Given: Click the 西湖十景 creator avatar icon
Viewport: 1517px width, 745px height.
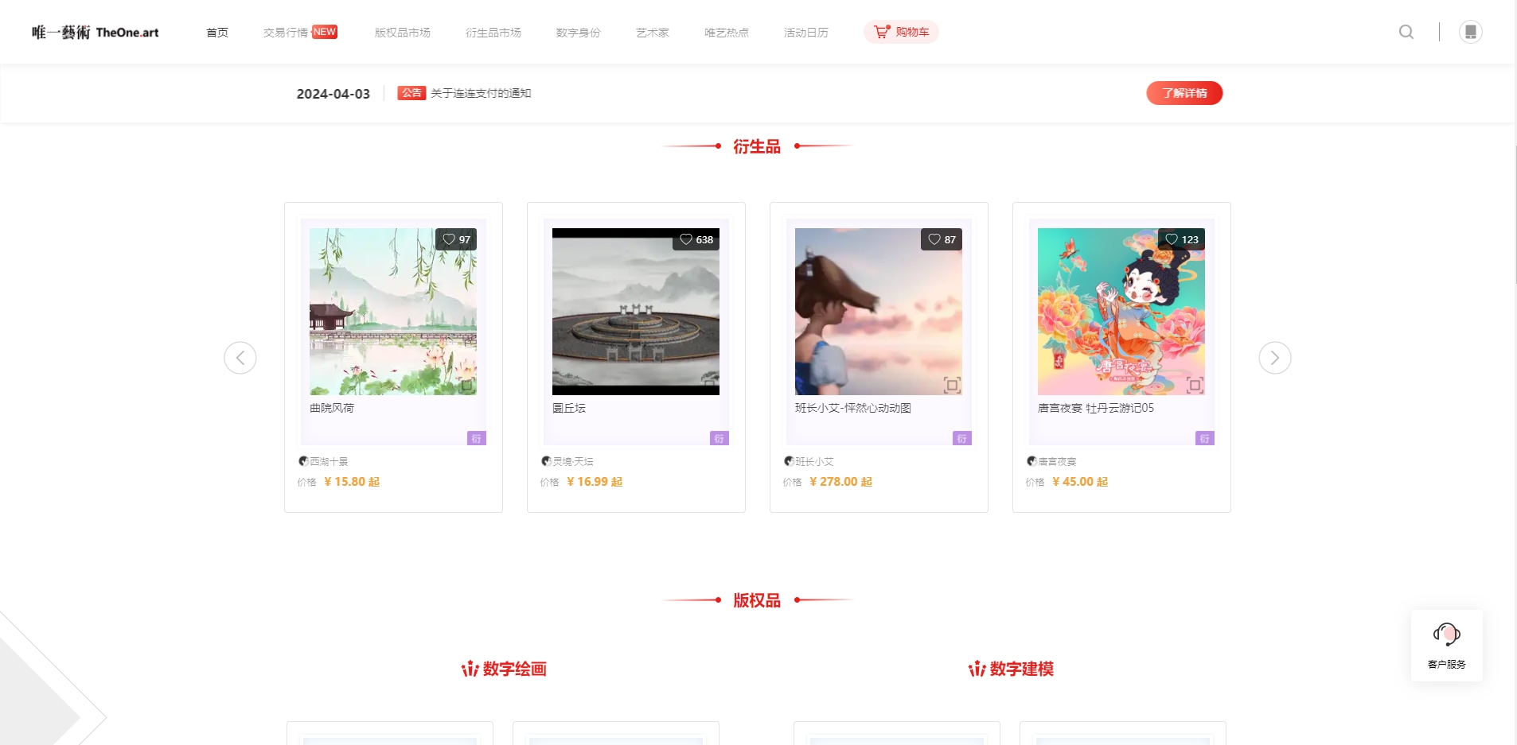Looking at the screenshot, I should click(303, 461).
